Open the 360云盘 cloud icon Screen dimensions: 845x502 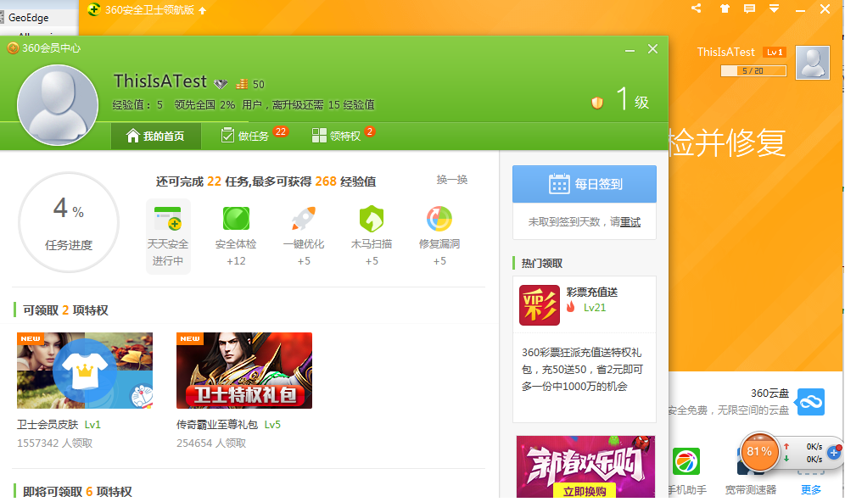[811, 402]
